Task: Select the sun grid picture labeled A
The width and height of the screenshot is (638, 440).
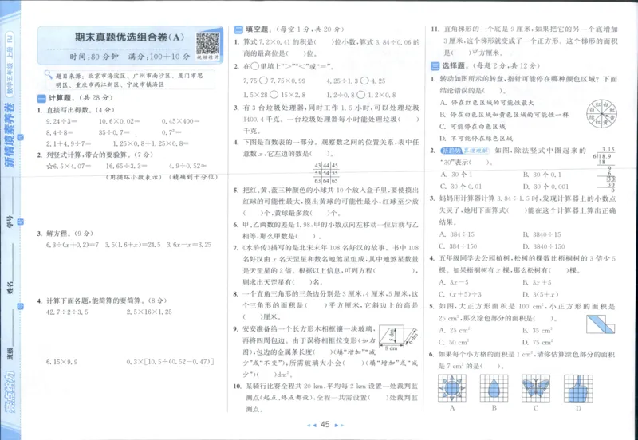Action: 452,388
